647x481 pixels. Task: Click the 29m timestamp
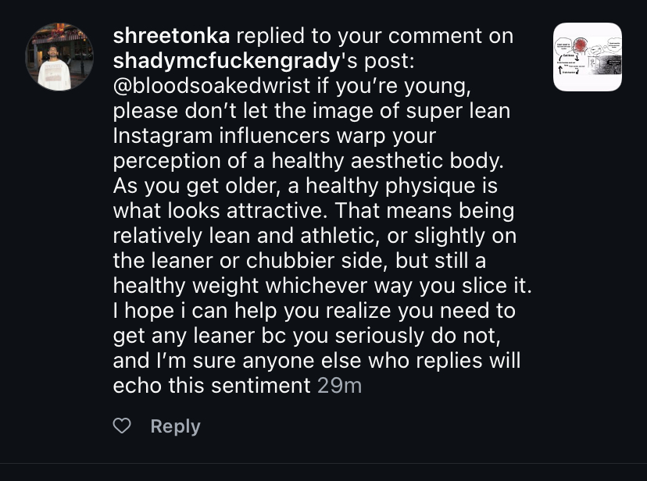click(340, 386)
